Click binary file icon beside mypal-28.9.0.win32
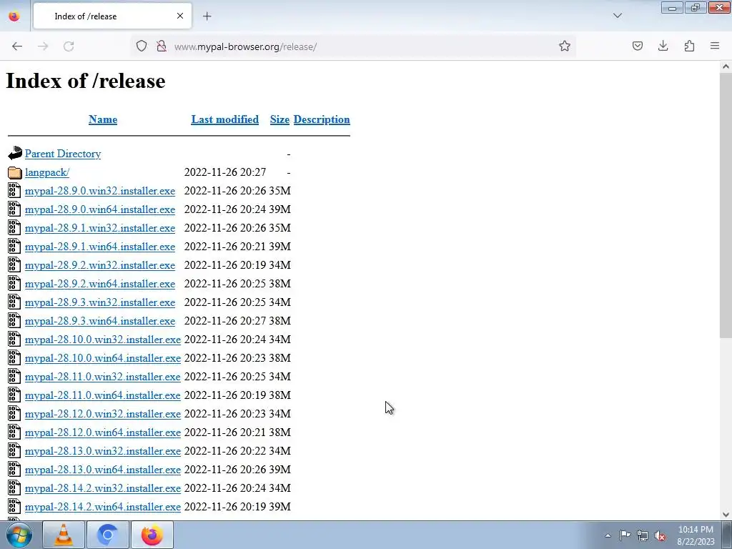Image resolution: width=732 pixels, height=549 pixels. [14, 190]
